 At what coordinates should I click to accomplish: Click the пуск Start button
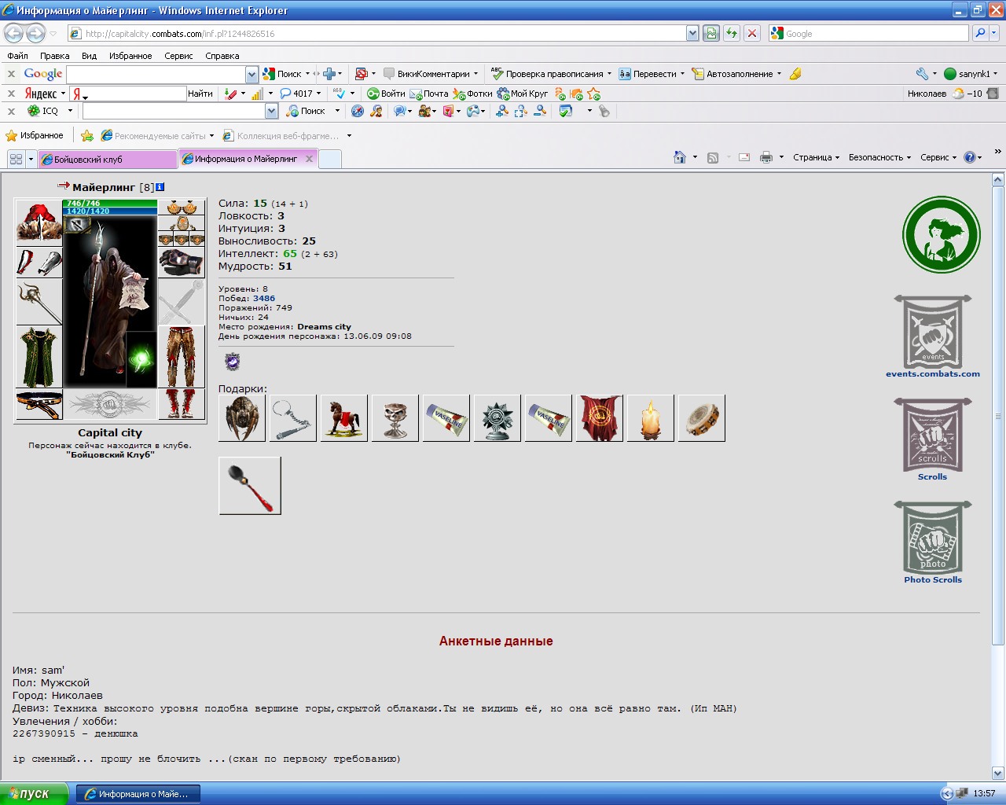[34, 793]
